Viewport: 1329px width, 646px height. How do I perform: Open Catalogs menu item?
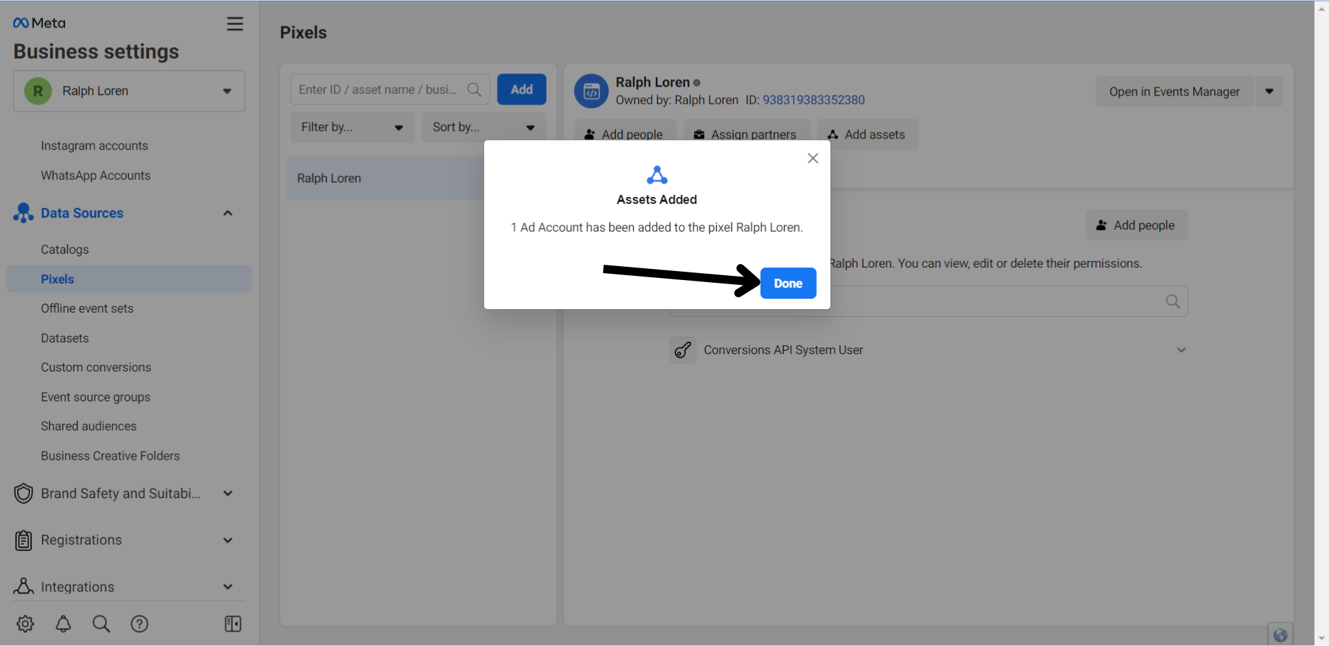[64, 250]
